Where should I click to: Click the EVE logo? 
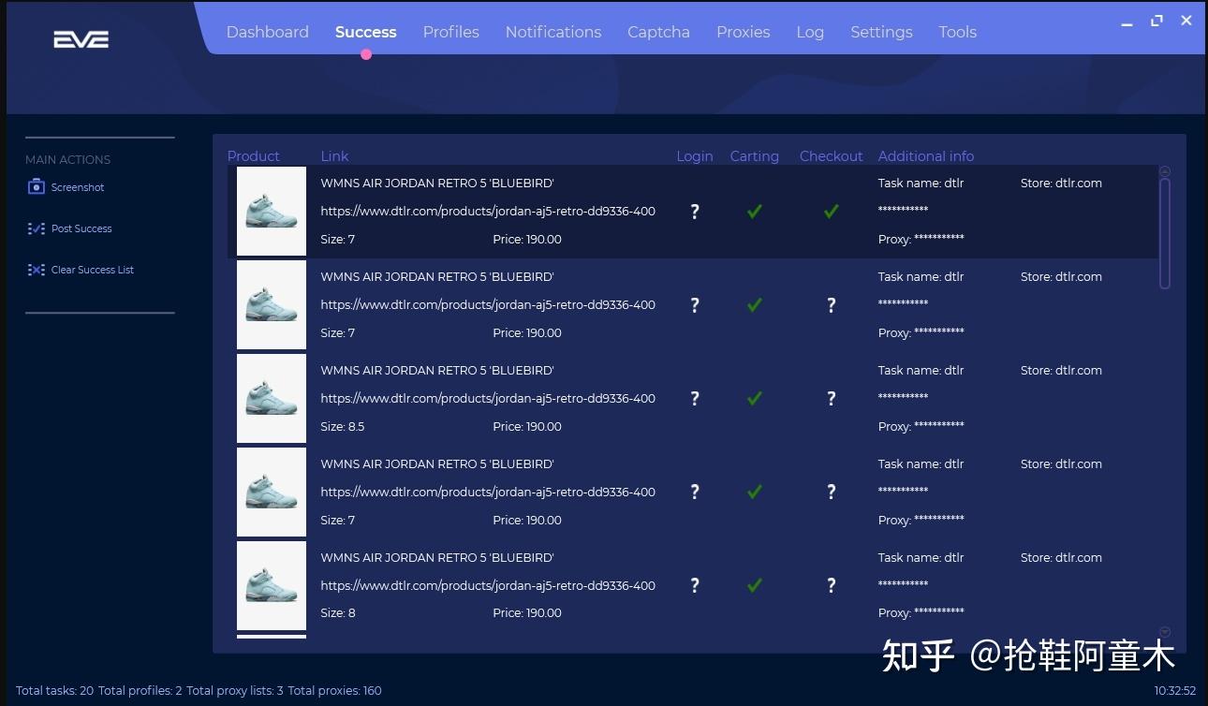[81, 39]
